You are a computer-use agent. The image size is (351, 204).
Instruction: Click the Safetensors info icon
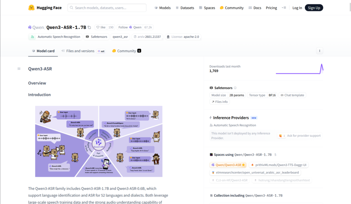[235, 88]
